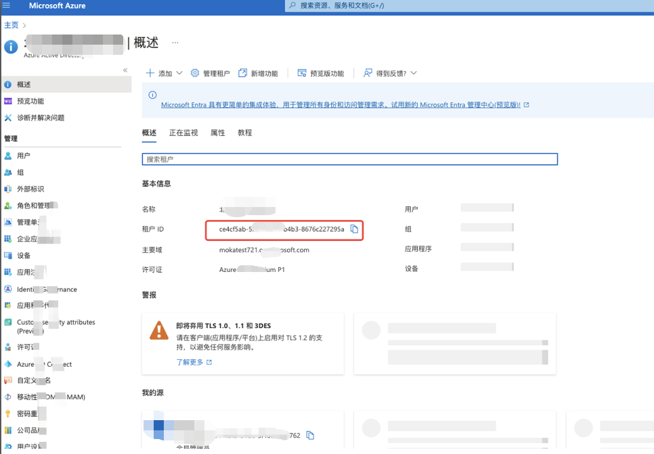Select the Azure AD Premium P1 license text
The height and width of the screenshot is (454, 654).
coord(252,270)
